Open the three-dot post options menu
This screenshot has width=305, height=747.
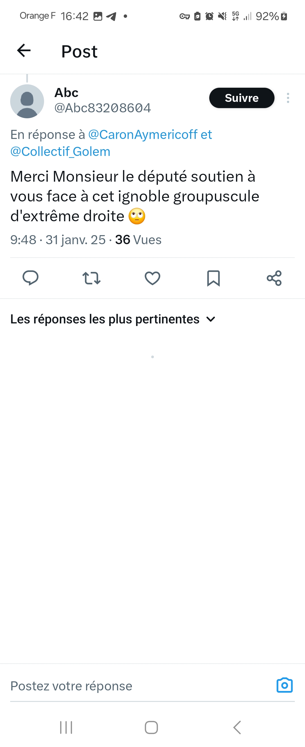(x=288, y=98)
